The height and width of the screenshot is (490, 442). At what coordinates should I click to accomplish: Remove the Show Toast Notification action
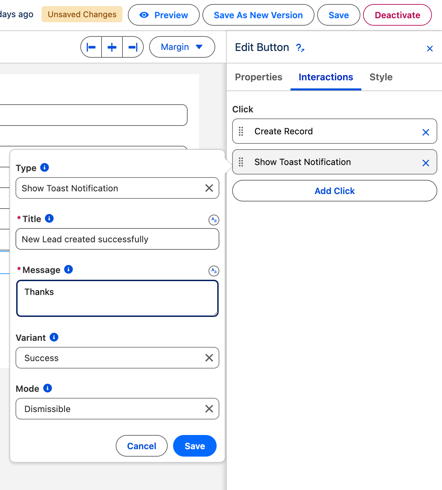pos(426,163)
